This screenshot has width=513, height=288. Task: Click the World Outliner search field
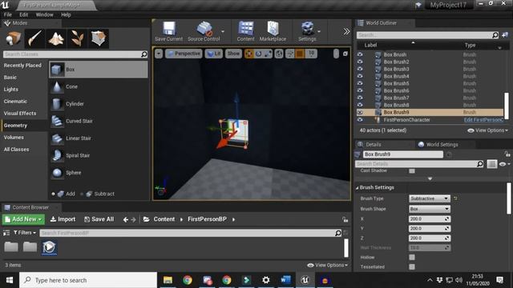(427, 34)
